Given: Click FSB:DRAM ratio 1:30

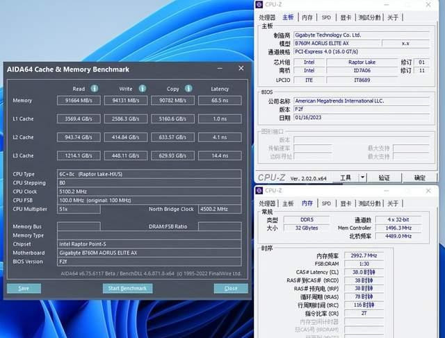Looking at the screenshot, I should tap(364, 264).
